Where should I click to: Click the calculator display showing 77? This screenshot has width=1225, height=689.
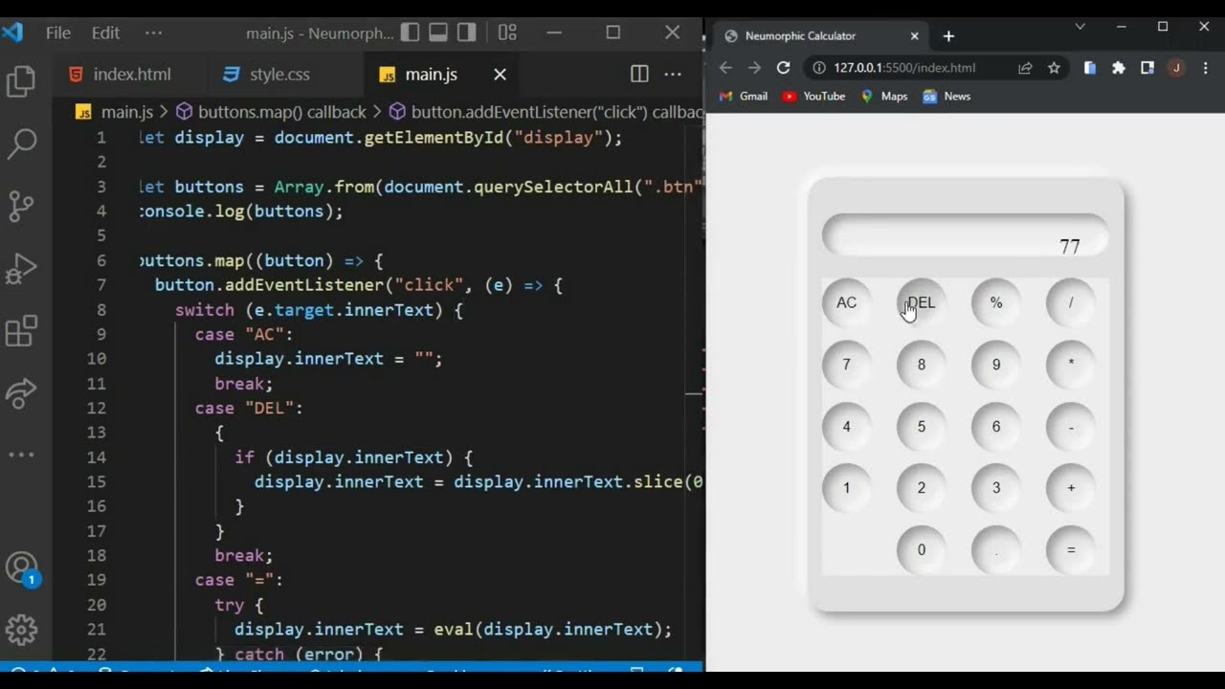(966, 236)
